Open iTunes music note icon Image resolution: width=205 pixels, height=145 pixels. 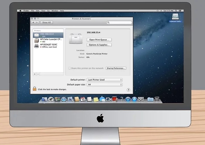pos(128,99)
